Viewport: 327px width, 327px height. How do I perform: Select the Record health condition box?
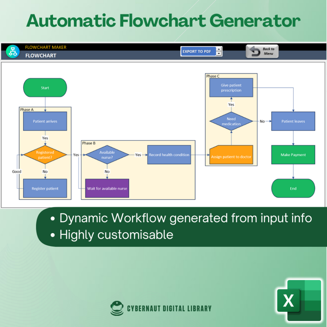(x=169, y=155)
